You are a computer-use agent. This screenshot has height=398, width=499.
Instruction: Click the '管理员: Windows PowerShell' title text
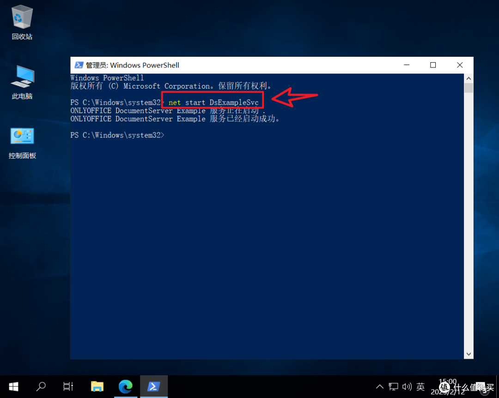(x=133, y=65)
